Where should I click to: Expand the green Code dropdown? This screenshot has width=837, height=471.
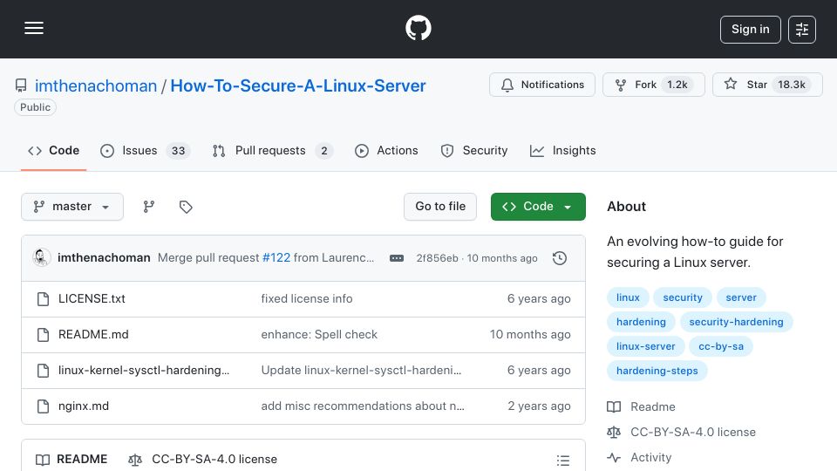point(538,207)
